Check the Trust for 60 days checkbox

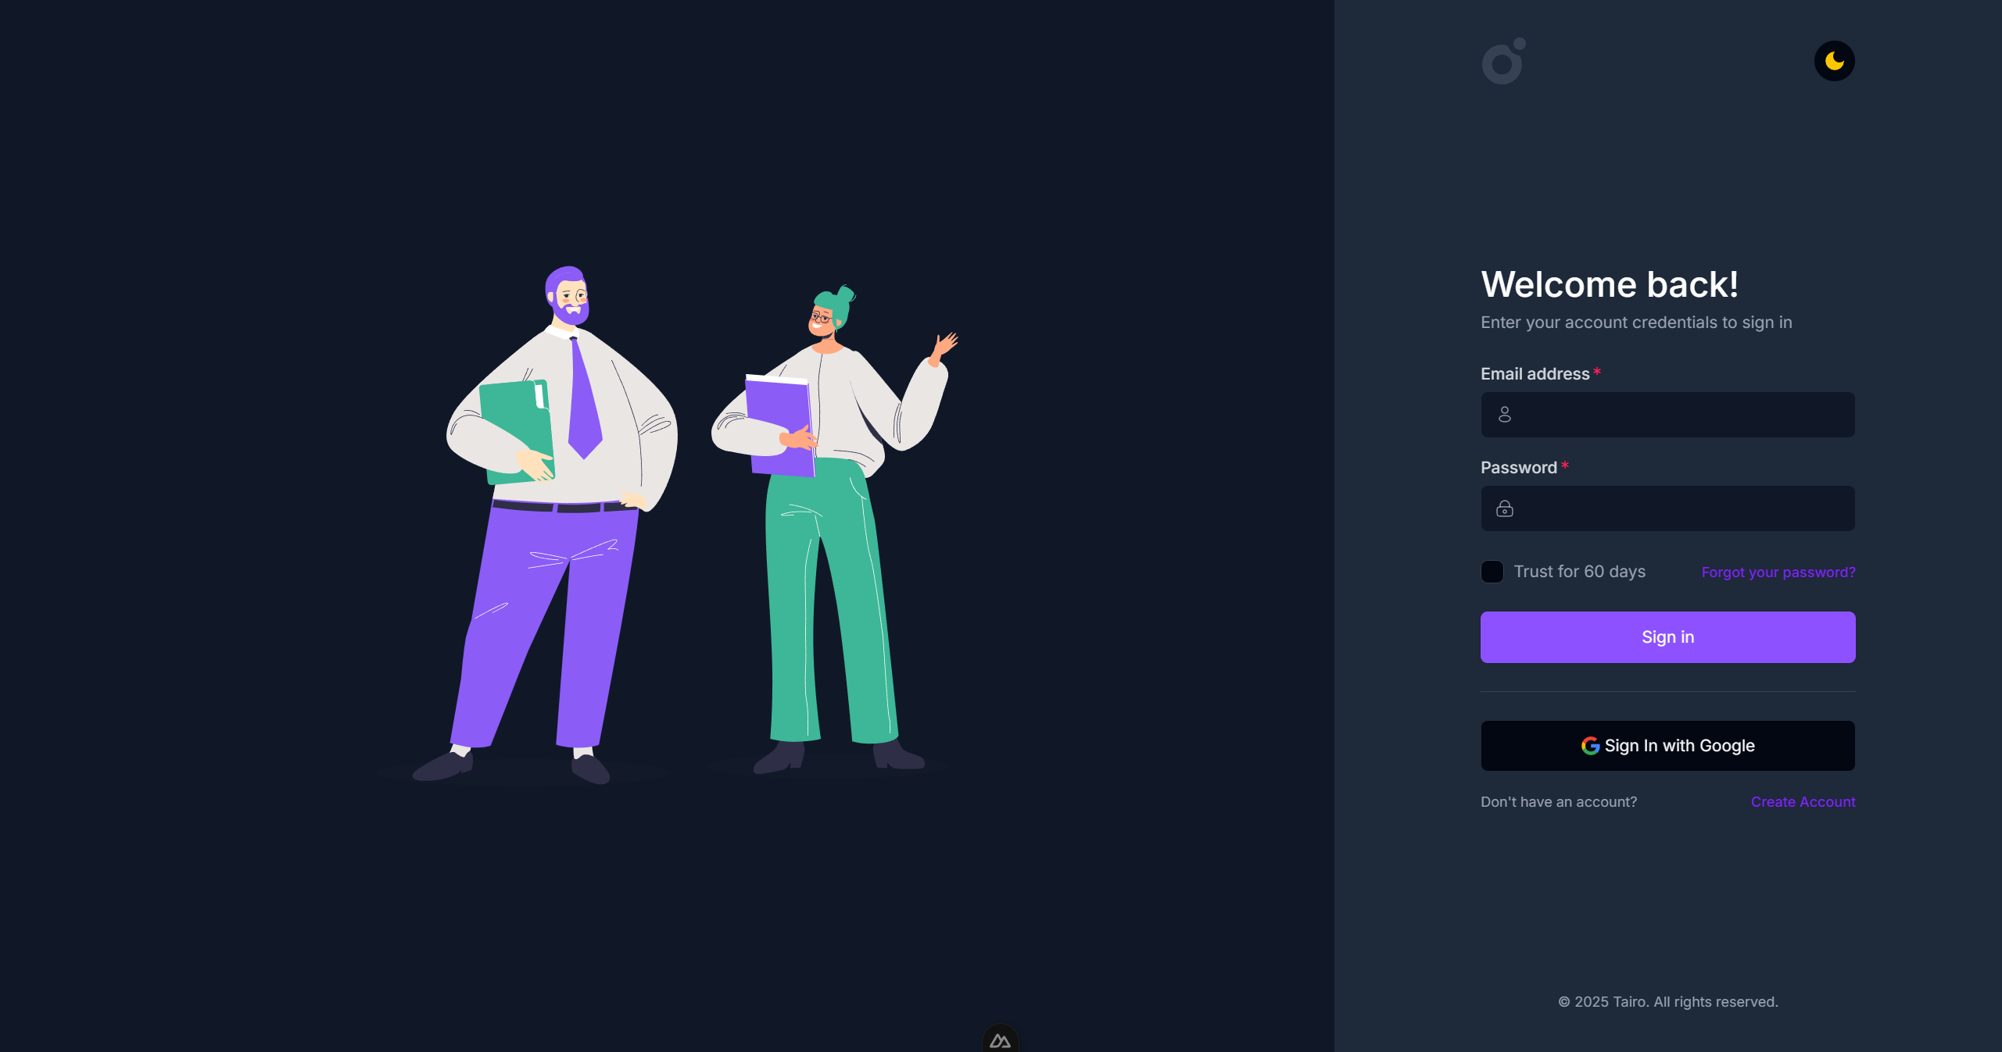pos(1492,572)
